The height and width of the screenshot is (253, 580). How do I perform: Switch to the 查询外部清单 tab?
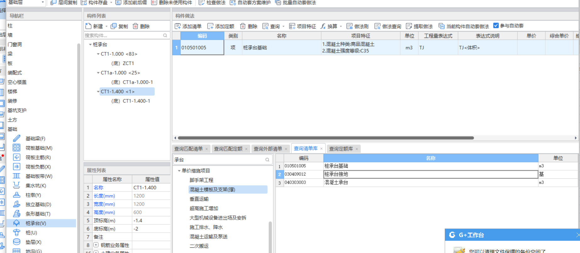point(268,149)
